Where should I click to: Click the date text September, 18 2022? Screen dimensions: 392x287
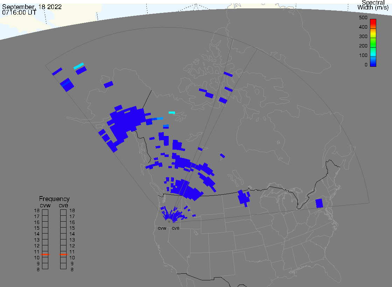pyautogui.click(x=32, y=7)
